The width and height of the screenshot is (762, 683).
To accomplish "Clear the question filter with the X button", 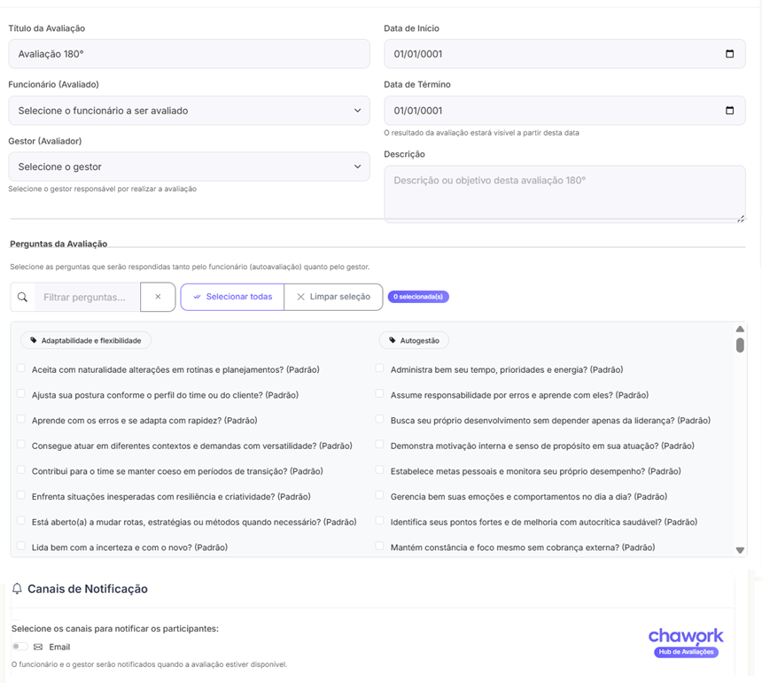I will tap(158, 297).
